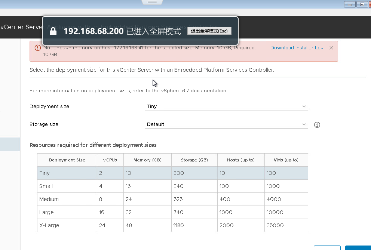Click the X-Large row VMs value 35000
Image resolution: width=371 pixels, height=250 pixels.
[x=275, y=225]
